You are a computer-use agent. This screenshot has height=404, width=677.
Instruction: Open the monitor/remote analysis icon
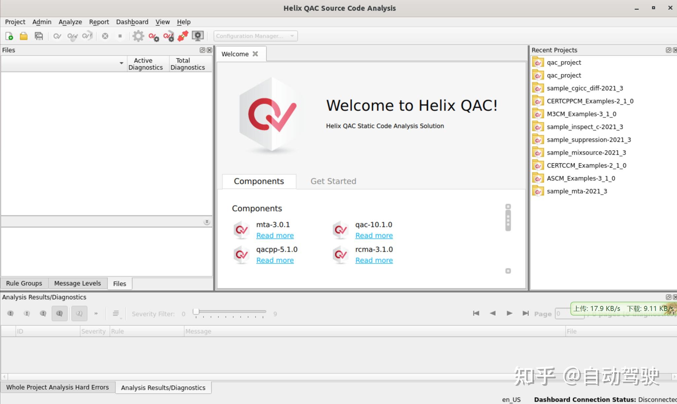coord(197,36)
